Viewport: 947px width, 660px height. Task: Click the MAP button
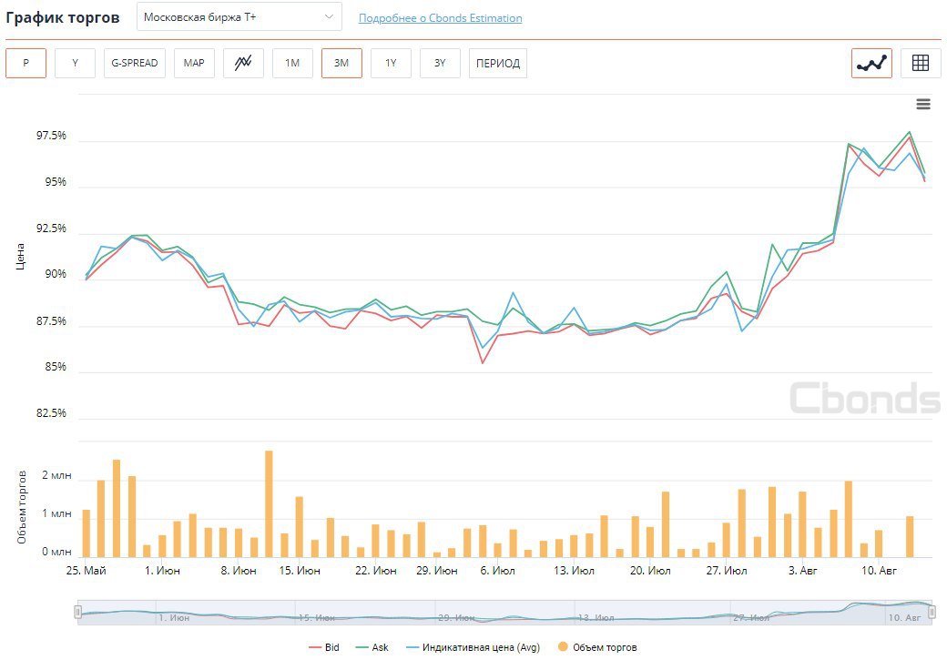pos(194,63)
